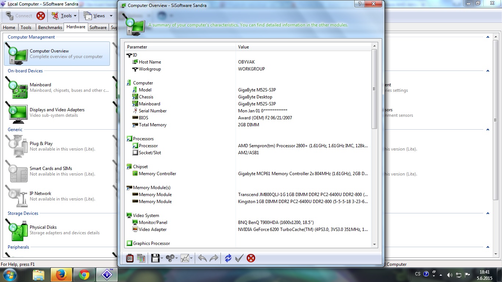Launch Google Chrome from the taskbar
502x282 pixels.
[x=84, y=274]
